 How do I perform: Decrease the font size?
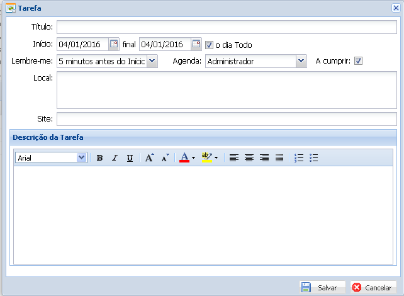click(165, 158)
